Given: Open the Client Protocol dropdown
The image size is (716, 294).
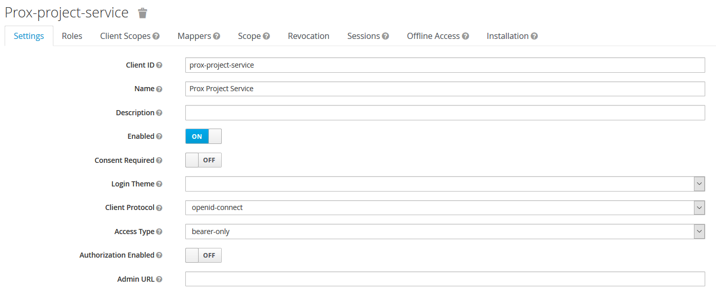Looking at the screenshot, I should 445,207.
